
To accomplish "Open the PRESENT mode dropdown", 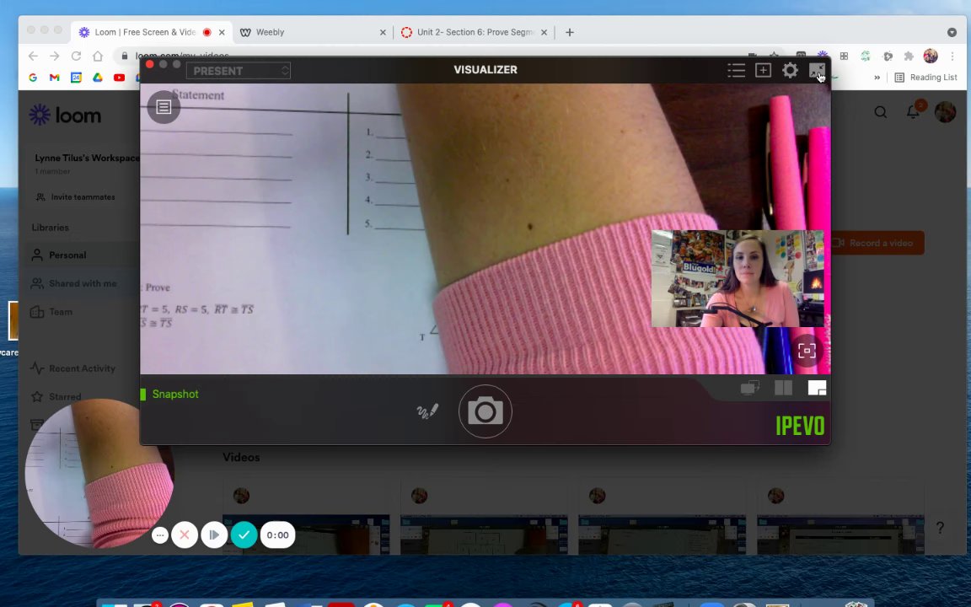I will coord(239,71).
